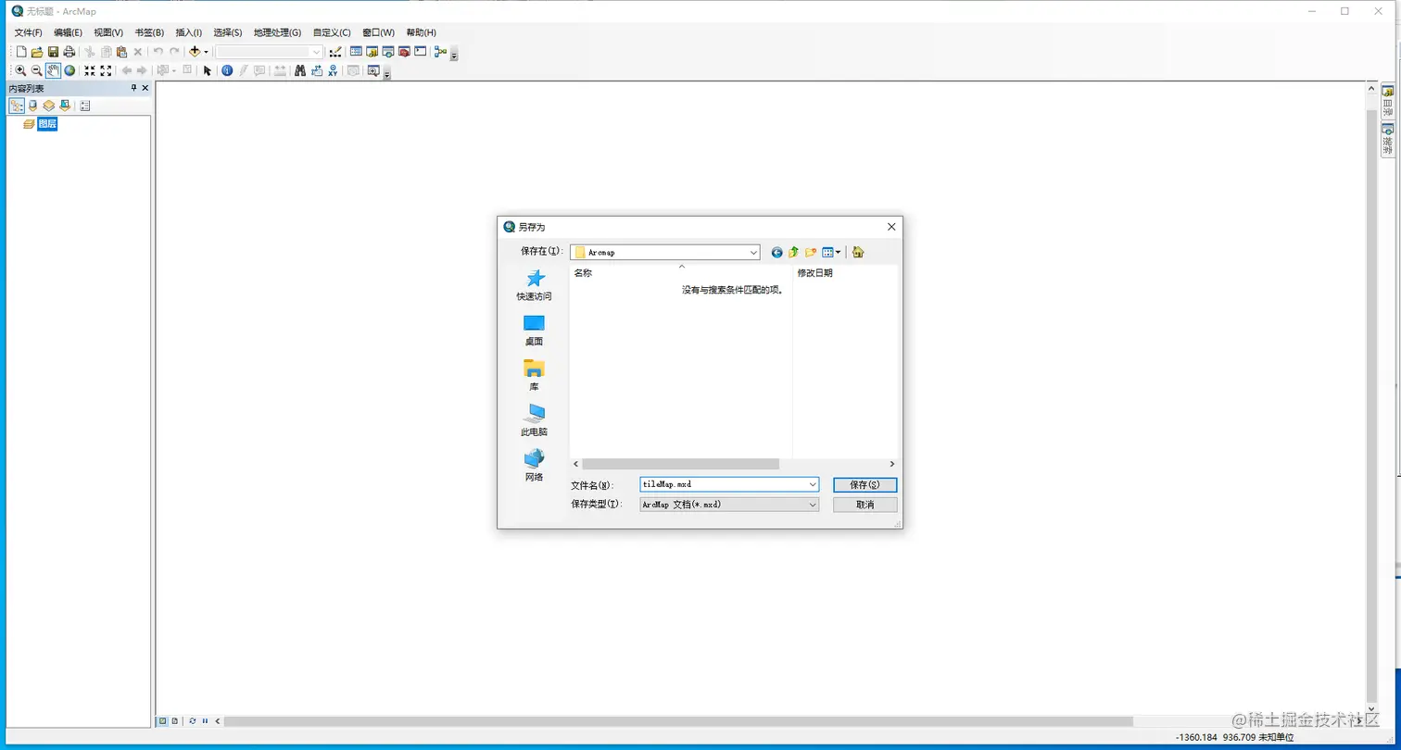Open the view mode dropdown in save dialog
The width and height of the screenshot is (1401, 750).
coord(837,252)
